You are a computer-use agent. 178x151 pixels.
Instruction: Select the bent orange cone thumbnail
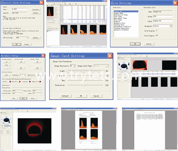pyautogui.click(x=74, y=30)
